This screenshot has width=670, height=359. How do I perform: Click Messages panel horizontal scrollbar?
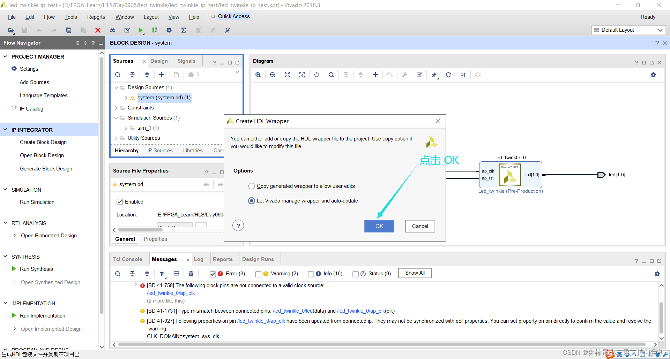(x=382, y=344)
